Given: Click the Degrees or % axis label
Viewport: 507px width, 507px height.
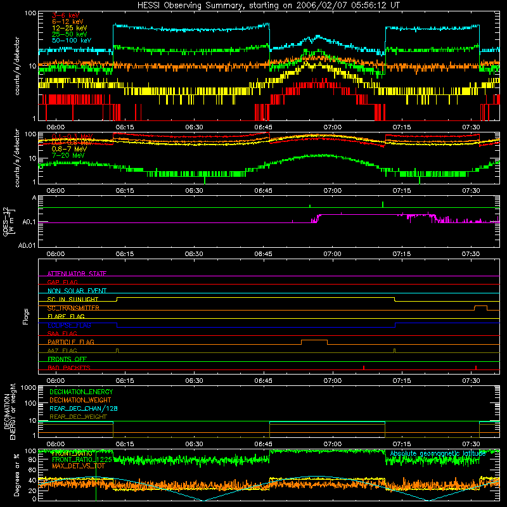Looking at the screenshot, I should [x=16, y=475].
